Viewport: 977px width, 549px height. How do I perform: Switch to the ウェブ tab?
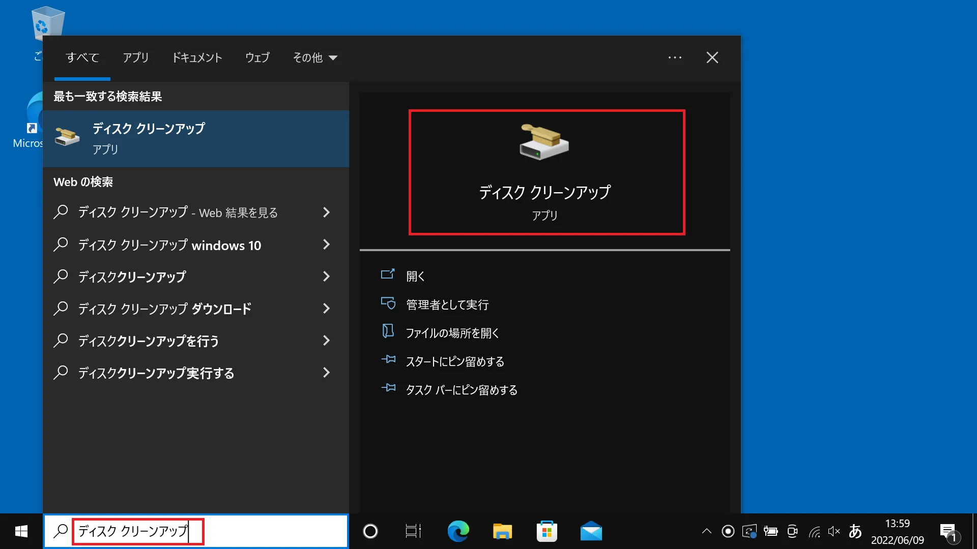coord(257,57)
